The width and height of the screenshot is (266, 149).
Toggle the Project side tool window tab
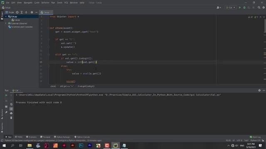click(2, 16)
